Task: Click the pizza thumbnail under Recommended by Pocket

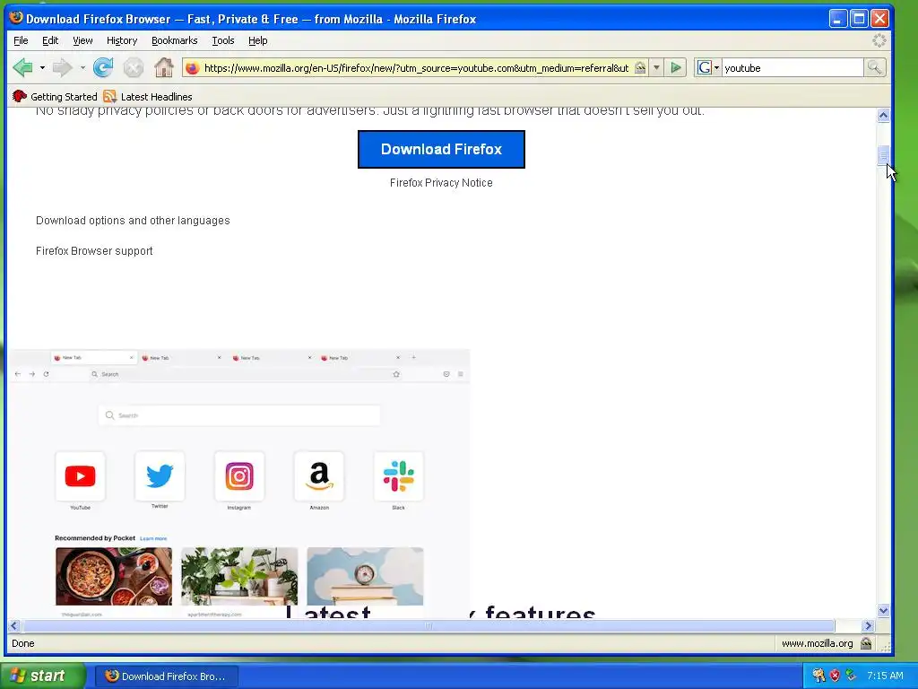Action: tap(114, 576)
